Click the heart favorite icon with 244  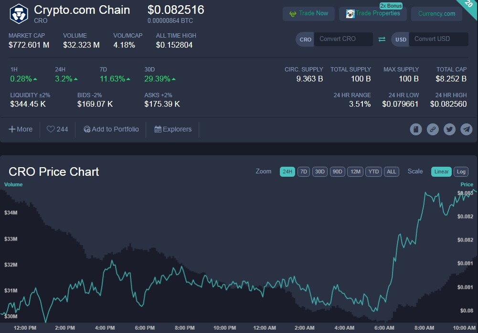click(x=51, y=129)
